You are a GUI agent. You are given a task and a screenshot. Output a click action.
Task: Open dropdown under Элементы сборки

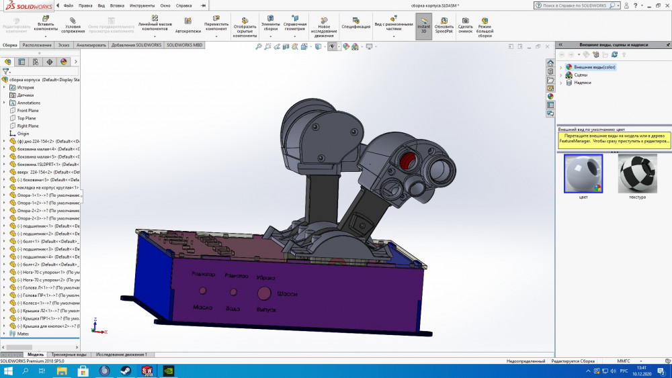(271, 36)
